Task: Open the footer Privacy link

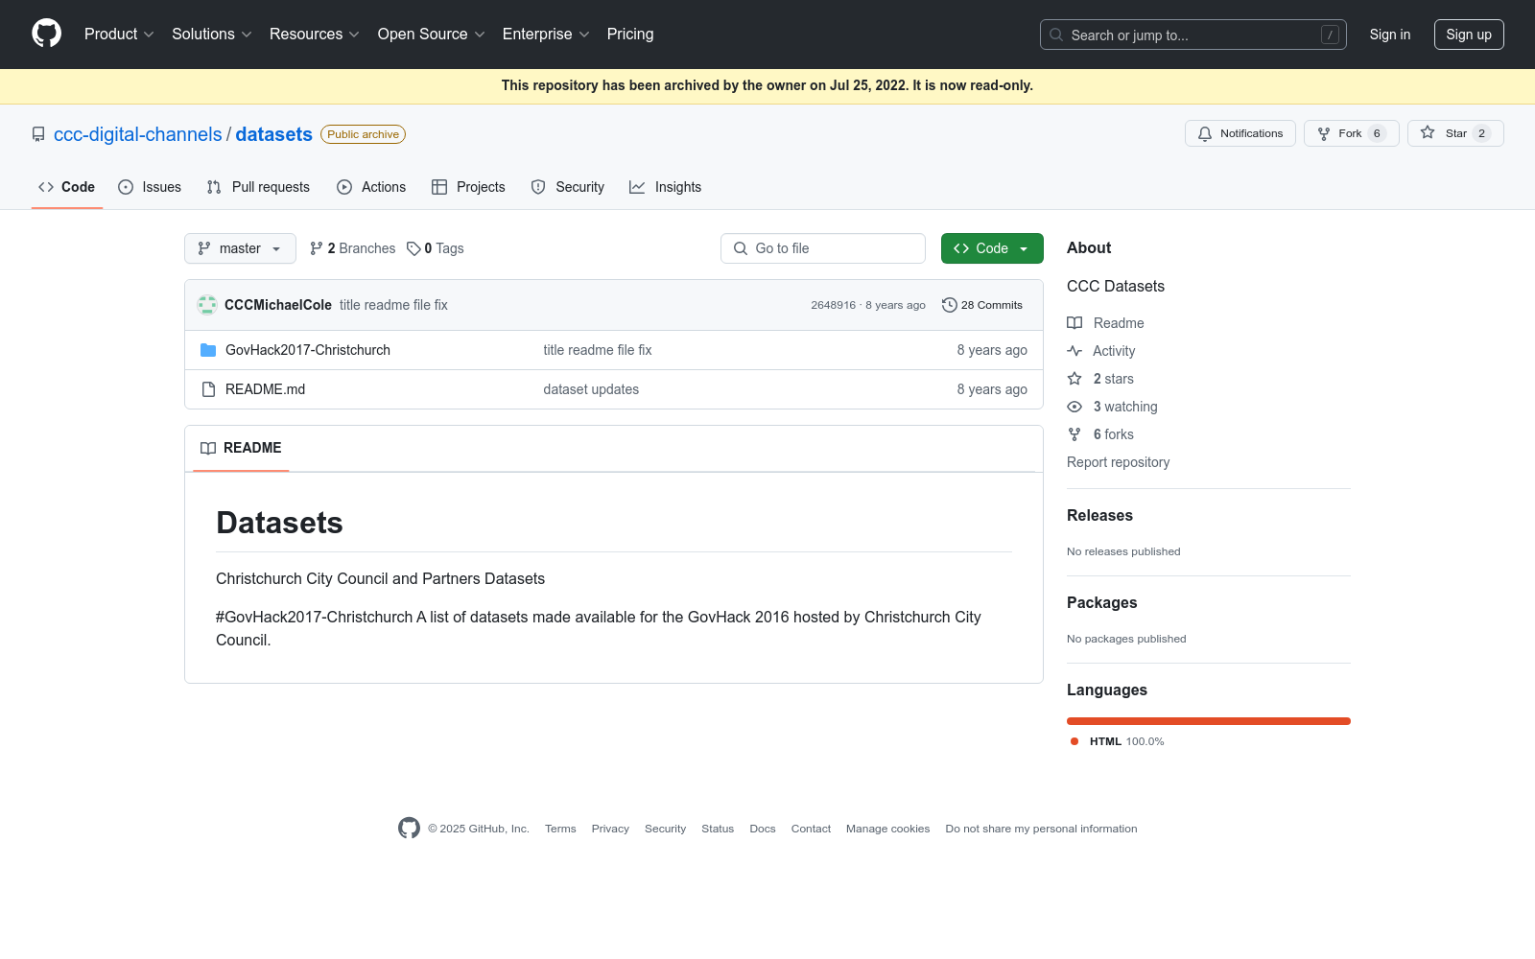Action: 610,829
